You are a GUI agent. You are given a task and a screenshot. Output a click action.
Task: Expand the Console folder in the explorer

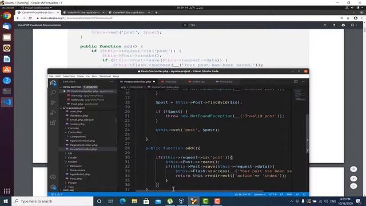73,128
